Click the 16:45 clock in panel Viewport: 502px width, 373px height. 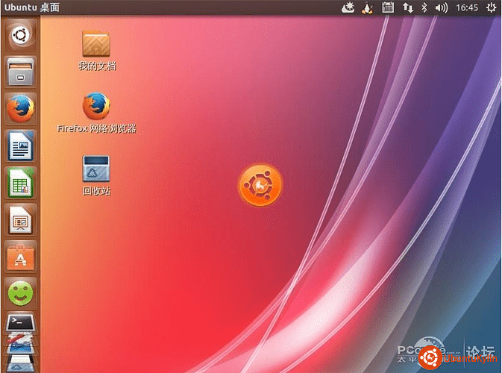click(467, 8)
